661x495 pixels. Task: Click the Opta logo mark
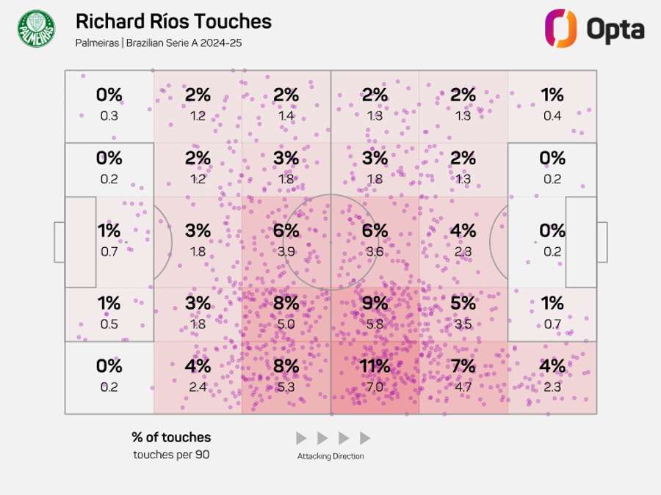tap(561, 28)
